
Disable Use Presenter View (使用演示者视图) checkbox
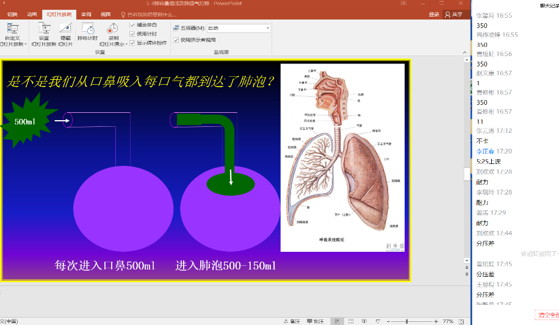pos(176,40)
